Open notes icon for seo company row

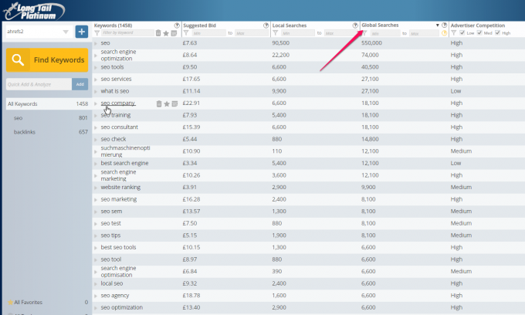click(174, 103)
